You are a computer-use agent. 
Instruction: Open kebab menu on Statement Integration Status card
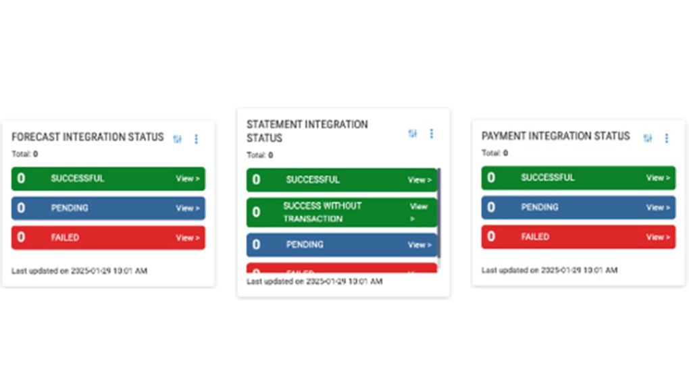click(432, 134)
